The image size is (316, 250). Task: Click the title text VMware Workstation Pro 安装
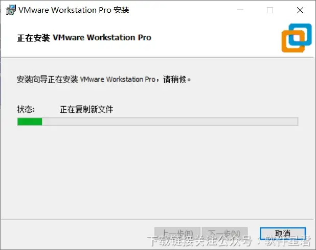tap(74, 10)
